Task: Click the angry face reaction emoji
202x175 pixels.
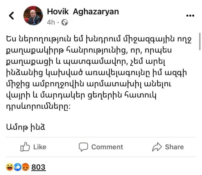Action: pos(25,167)
